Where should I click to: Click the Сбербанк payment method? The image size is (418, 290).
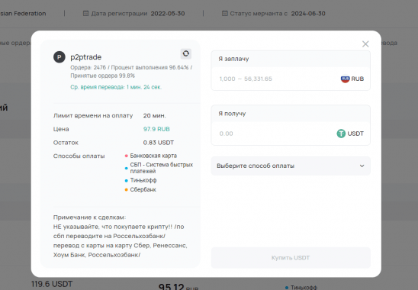coord(143,190)
